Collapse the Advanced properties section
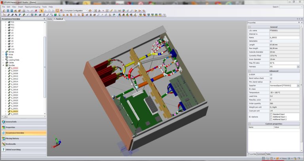 tap(249, 71)
